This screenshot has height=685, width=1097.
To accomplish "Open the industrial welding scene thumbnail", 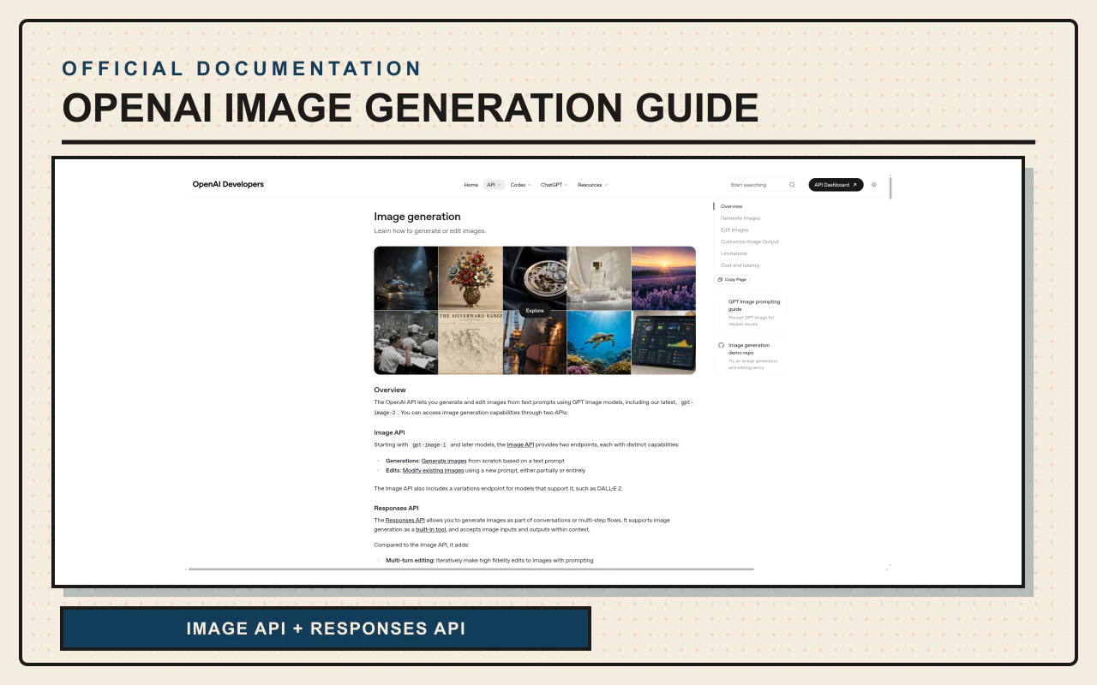I will point(535,342).
